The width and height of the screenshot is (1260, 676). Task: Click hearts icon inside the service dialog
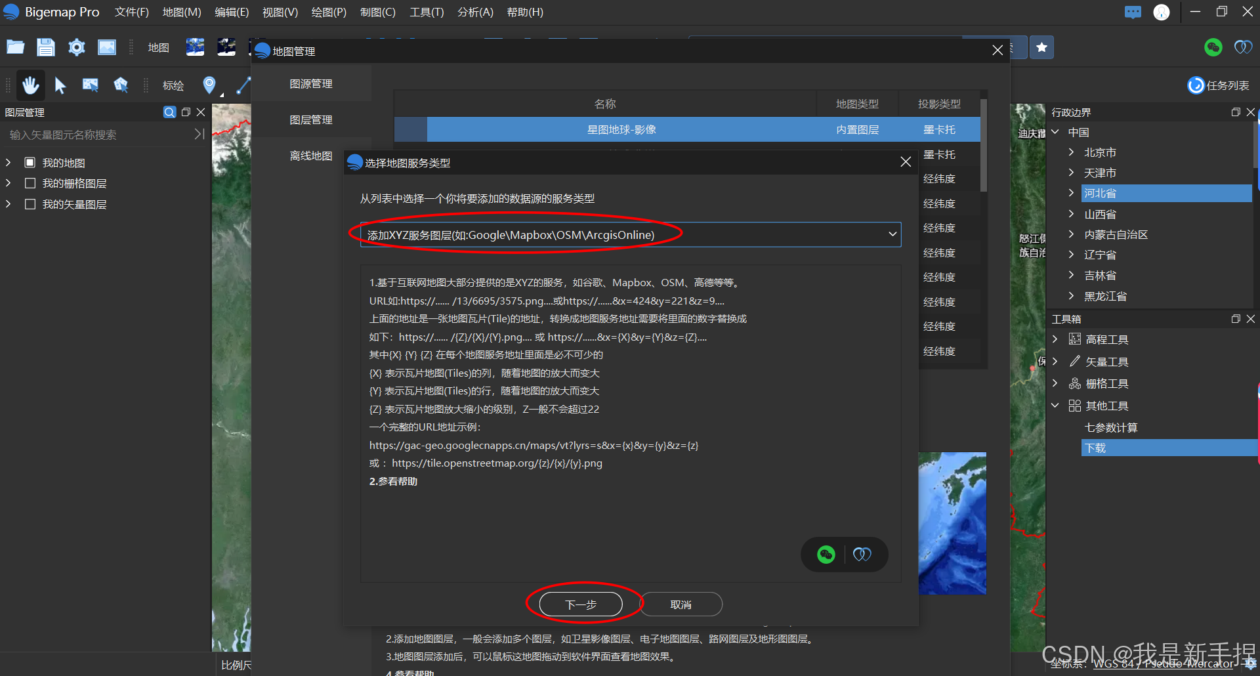tap(862, 555)
